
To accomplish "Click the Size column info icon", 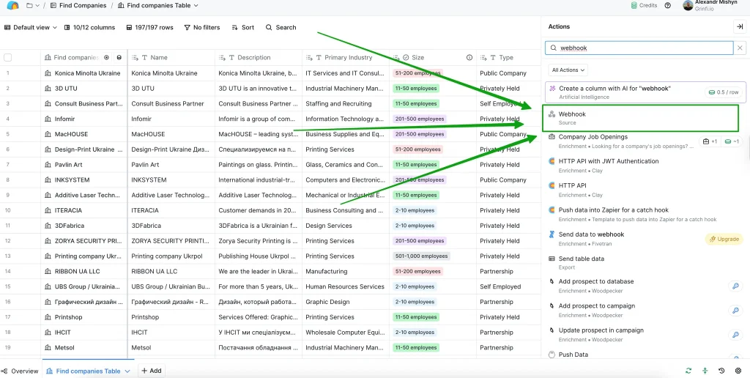I will pyautogui.click(x=469, y=57).
